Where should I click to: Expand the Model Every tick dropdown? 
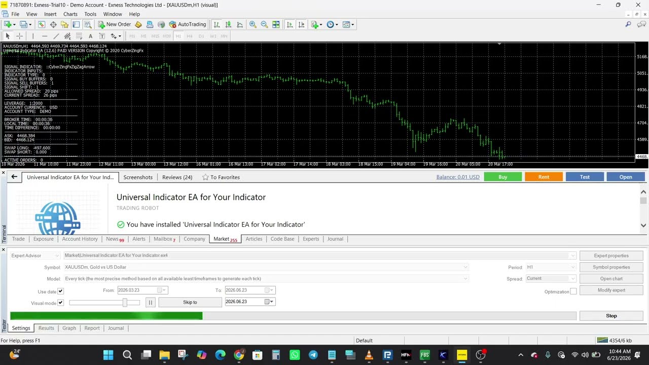point(465,278)
